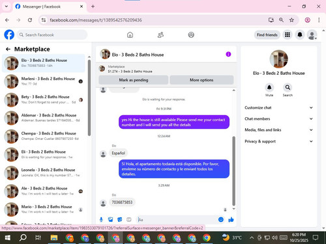Go back from Marketplace using arrow
326x244 pixels.
pyautogui.click(x=8, y=49)
